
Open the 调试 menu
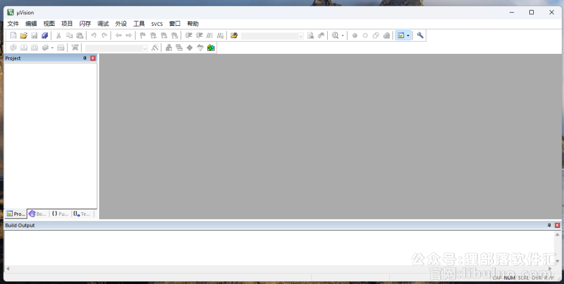103,24
